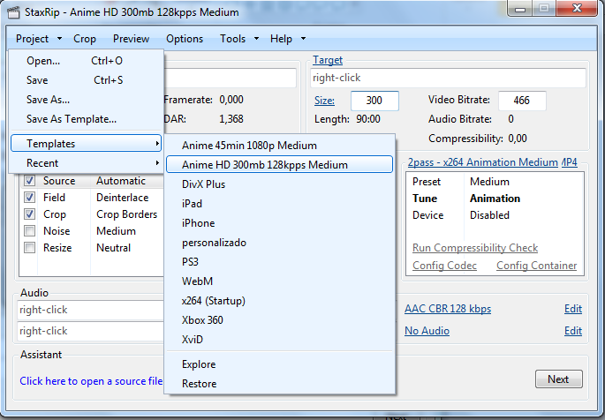This screenshot has height=420, width=605.
Task: Click the Crop Borders filter value
Action: (x=126, y=214)
